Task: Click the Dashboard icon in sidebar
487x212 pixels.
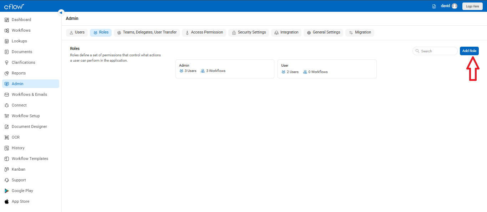Action: pos(7,20)
